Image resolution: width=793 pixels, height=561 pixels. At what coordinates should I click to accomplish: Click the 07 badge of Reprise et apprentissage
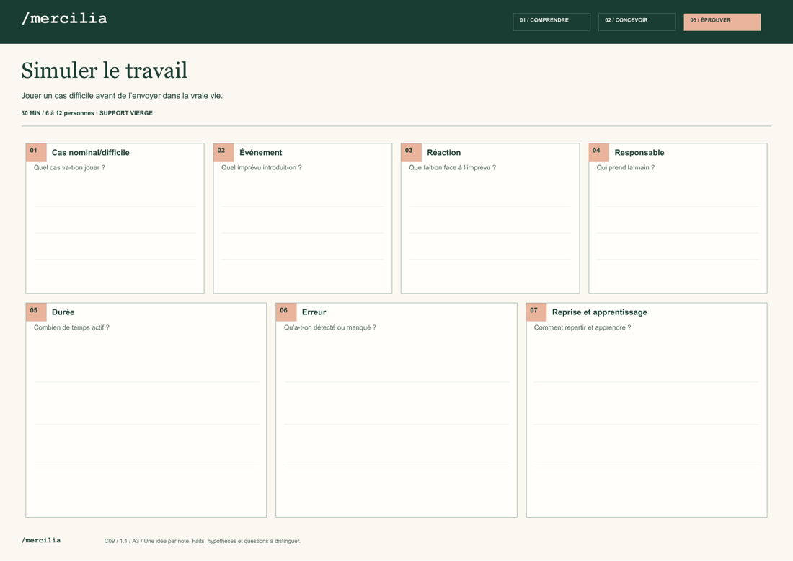pos(536,312)
